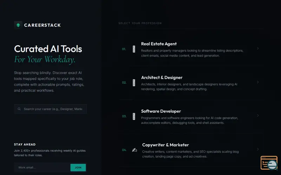Click the Architects, interior designers description
This screenshot has height=175, width=281.
[x=189, y=86]
